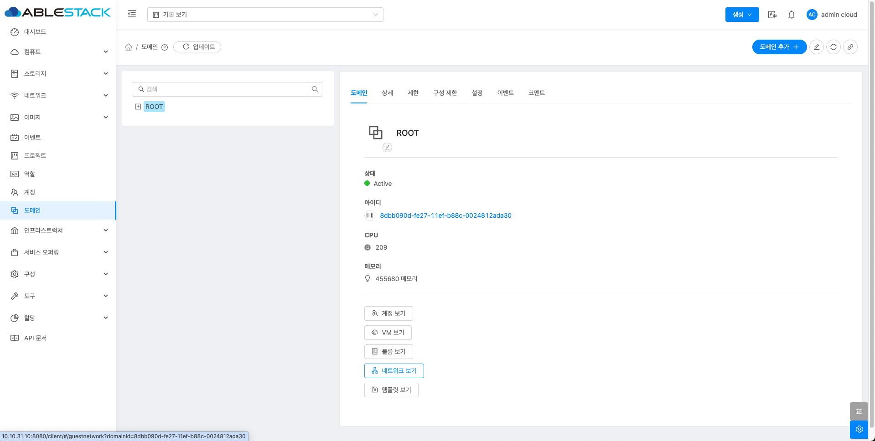This screenshot has height=441, width=875.
Task: Click the 도메인 추가 button
Action: coord(779,47)
